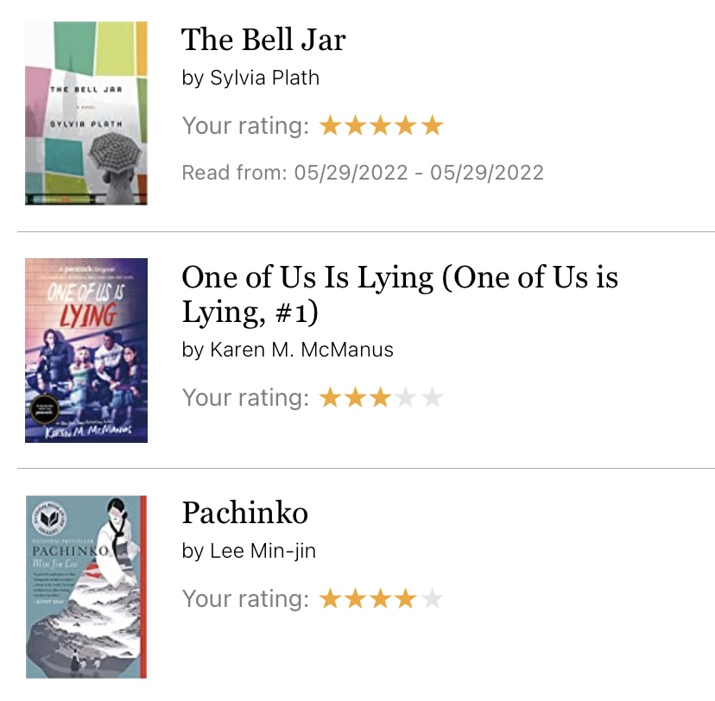Click the fourth star of Pachinko's rating

point(407,598)
